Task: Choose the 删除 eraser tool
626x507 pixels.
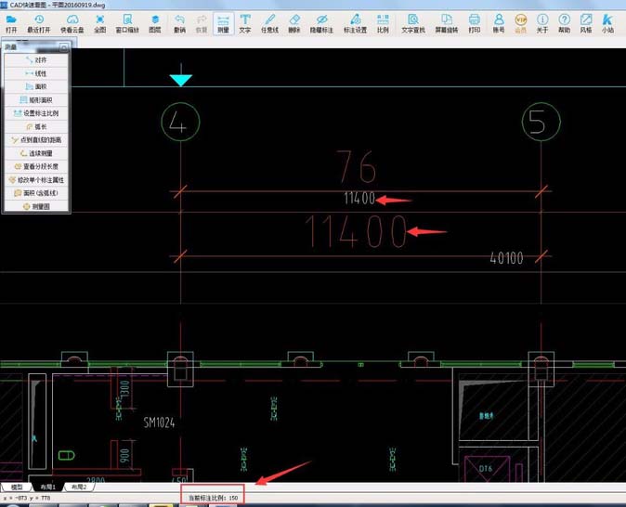Action: (x=293, y=23)
